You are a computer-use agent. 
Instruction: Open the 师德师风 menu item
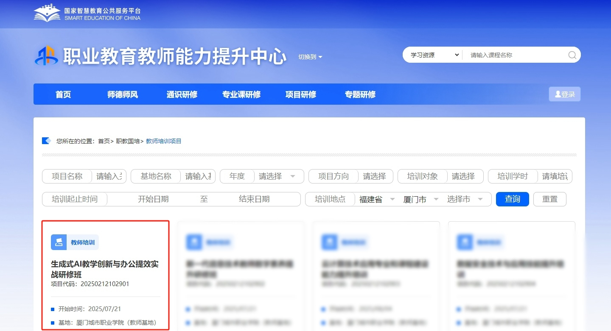tap(123, 95)
